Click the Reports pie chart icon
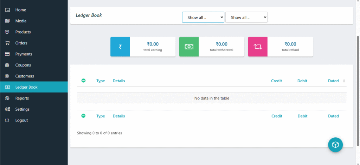 pyautogui.click(x=7, y=98)
